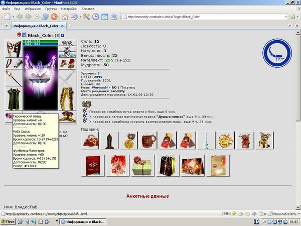Click the chest status icon above effects
The width and height of the screenshot is (301, 226).
87,104
